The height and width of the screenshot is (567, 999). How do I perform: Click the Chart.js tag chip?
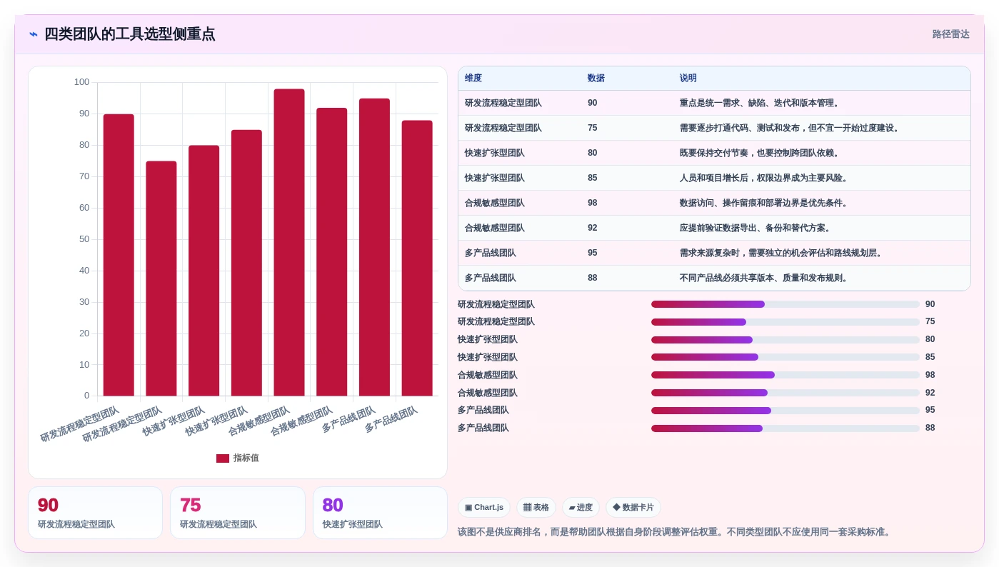[x=484, y=508]
